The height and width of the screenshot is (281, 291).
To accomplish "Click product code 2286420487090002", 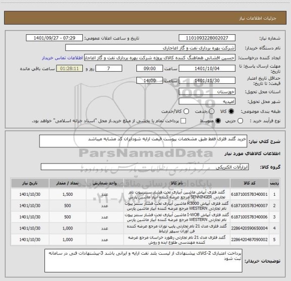I will point(250,240).
